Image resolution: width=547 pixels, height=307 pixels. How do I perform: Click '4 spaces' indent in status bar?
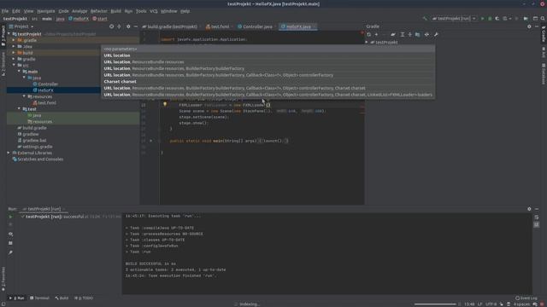click(x=521, y=304)
